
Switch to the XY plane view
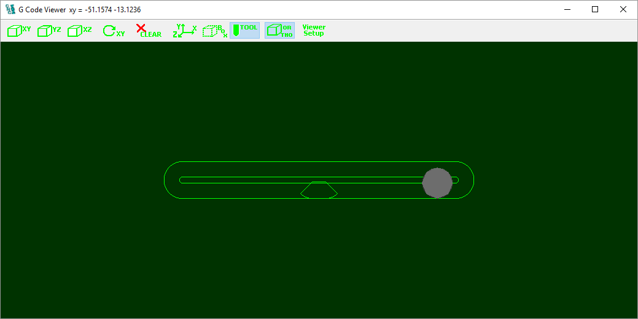(x=18, y=31)
